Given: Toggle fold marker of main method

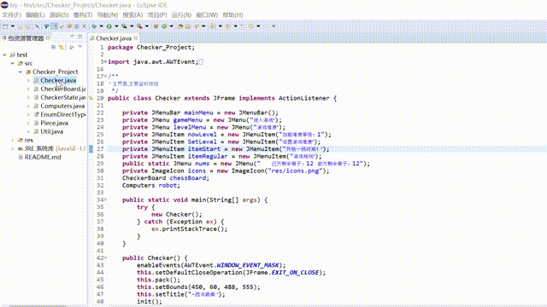Looking at the screenshot, I should [105, 200].
